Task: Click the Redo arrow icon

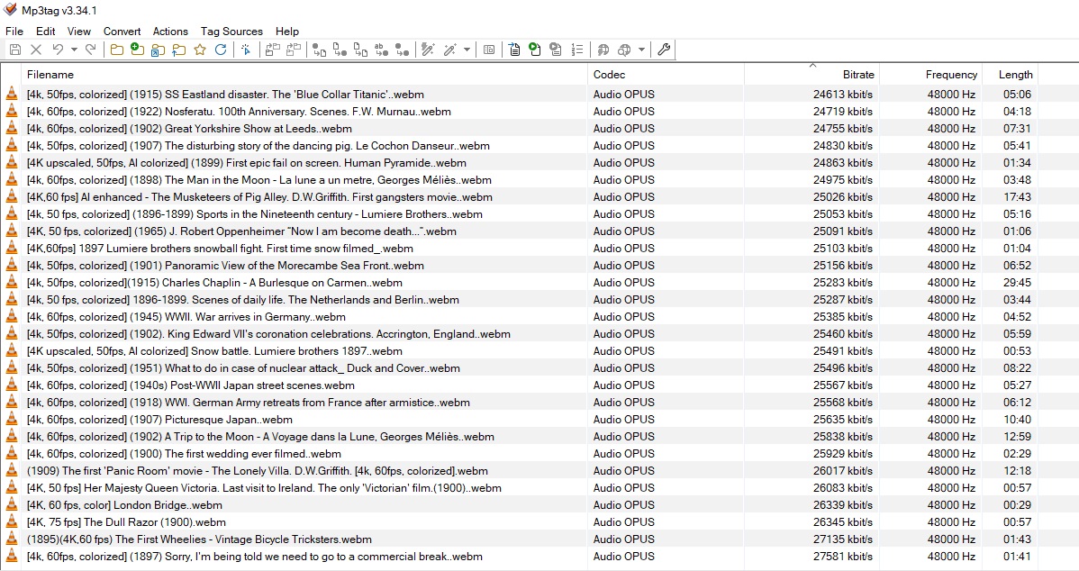Action: pyautogui.click(x=90, y=50)
